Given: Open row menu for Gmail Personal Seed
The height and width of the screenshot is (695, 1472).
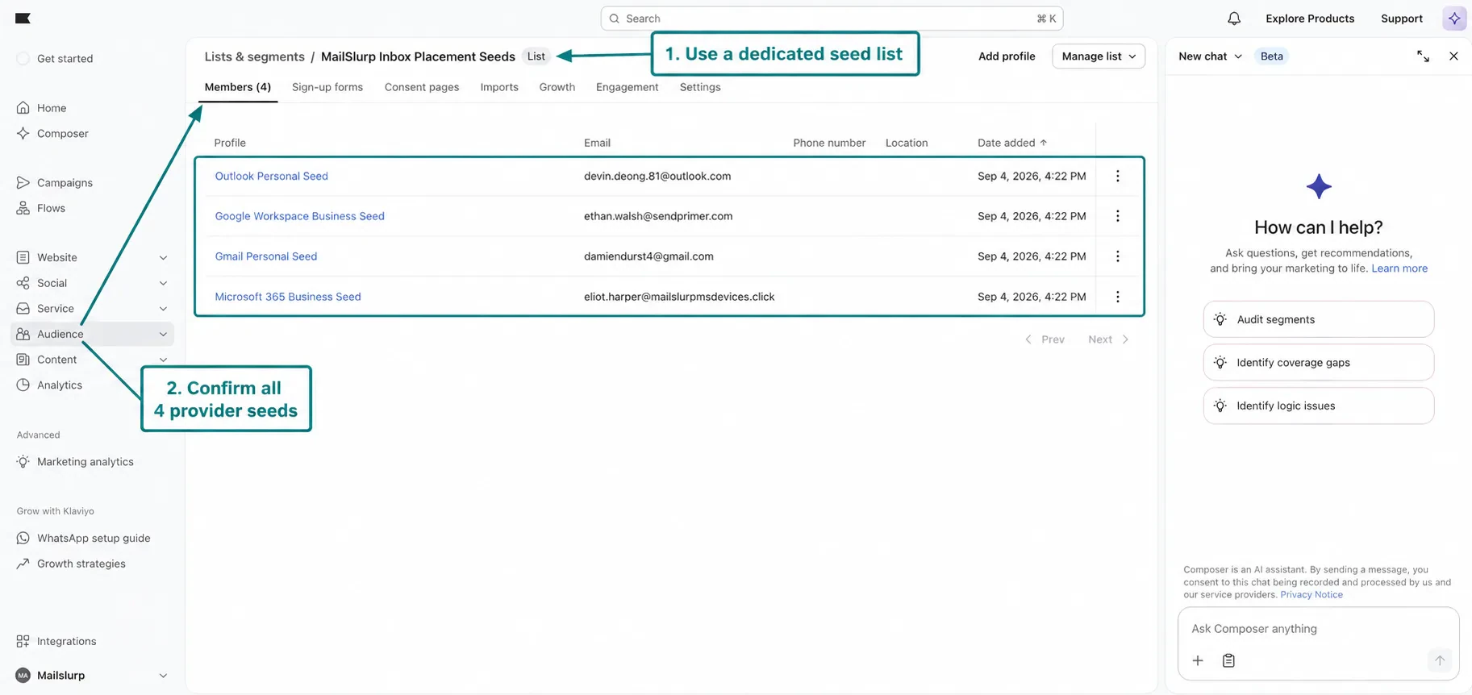Looking at the screenshot, I should click(x=1118, y=256).
